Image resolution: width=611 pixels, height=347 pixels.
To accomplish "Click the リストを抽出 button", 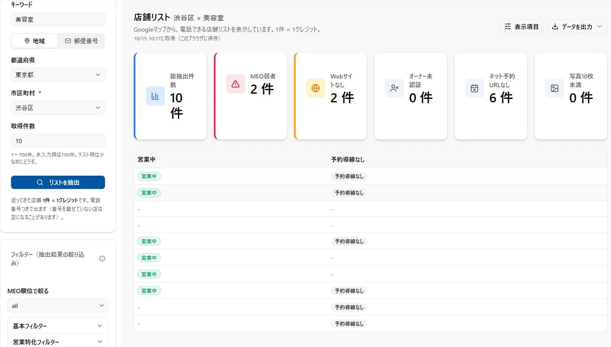I will (58, 182).
